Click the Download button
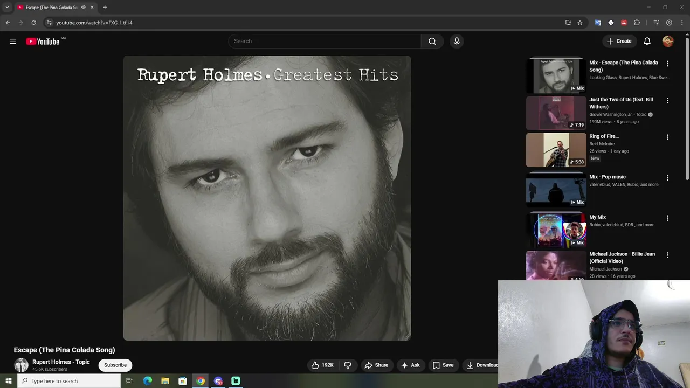Viewport: 690px width, 388px height. click(482, 365)
